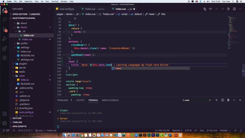Screen dimensions: 245x138
Task: Maximize the panel with the up chevron
Action: click(x=234, y=100)
